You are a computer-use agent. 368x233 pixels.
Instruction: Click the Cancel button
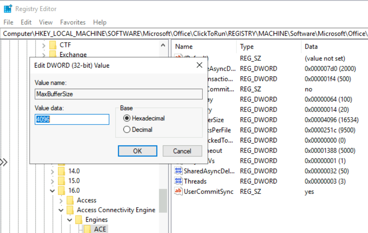[x=182, y=151]
